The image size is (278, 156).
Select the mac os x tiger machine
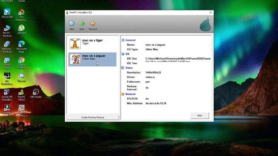(93, 44)
